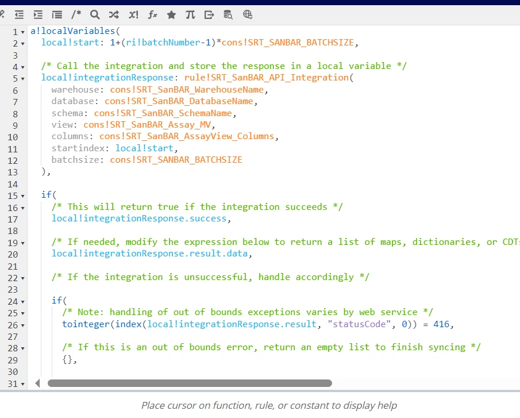This screenshot has height=418, width=520.
Task: Click the scrollbar left arrow
Action: pyautogui.click(x=37, y=384)
